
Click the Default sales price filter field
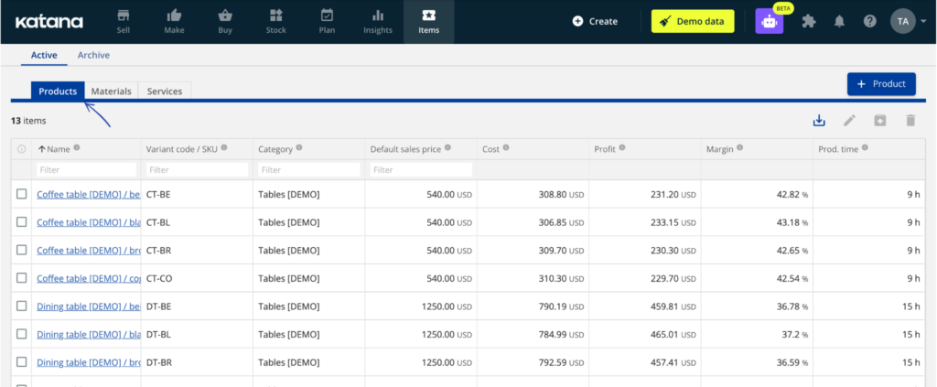tap(421, 170)
